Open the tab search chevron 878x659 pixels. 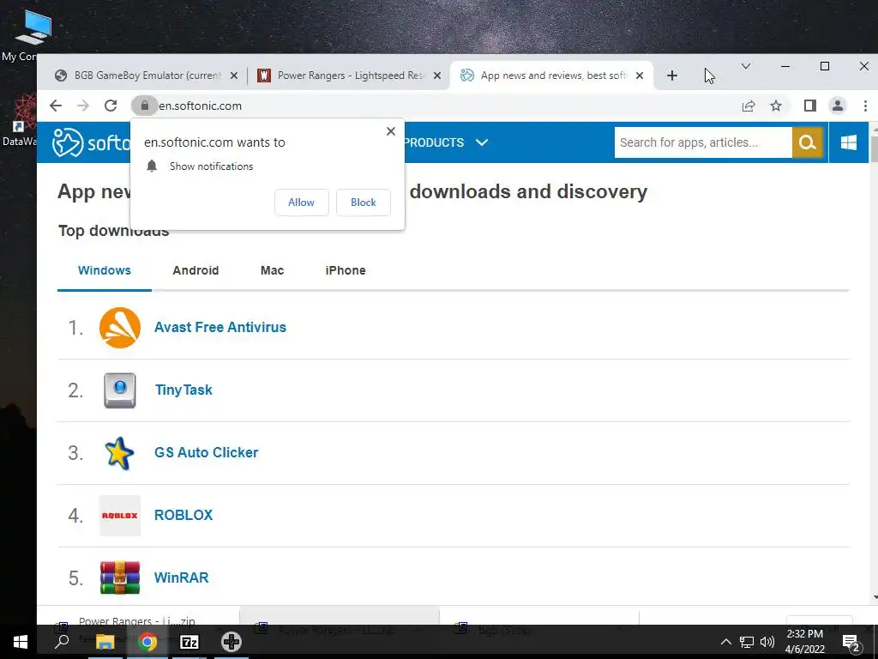coord(745,66)
